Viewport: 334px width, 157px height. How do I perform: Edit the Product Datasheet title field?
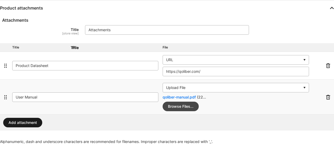click(85, 66)
